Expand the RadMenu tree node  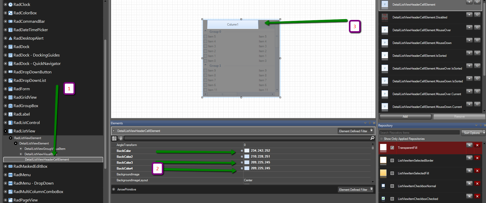click(x=5, y=175)
